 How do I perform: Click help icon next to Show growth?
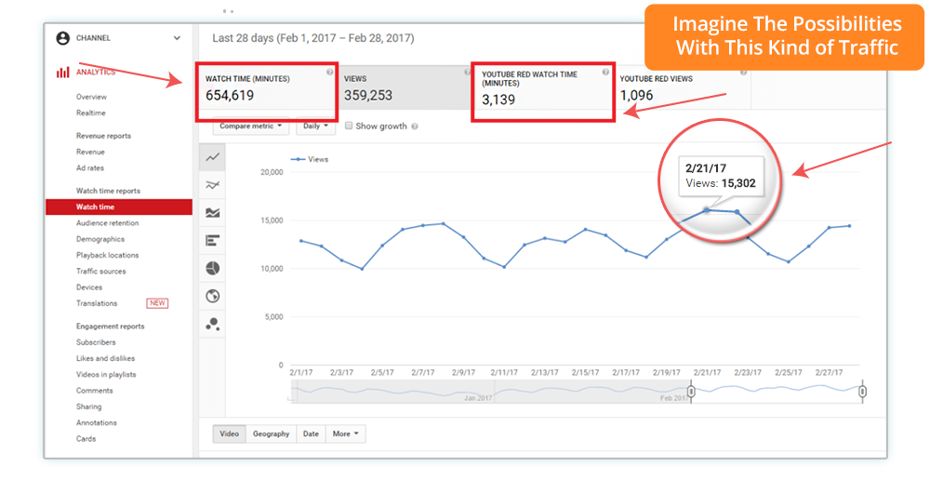(414, 127)
